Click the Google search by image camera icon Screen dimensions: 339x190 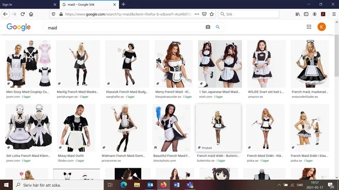[208, 27]
